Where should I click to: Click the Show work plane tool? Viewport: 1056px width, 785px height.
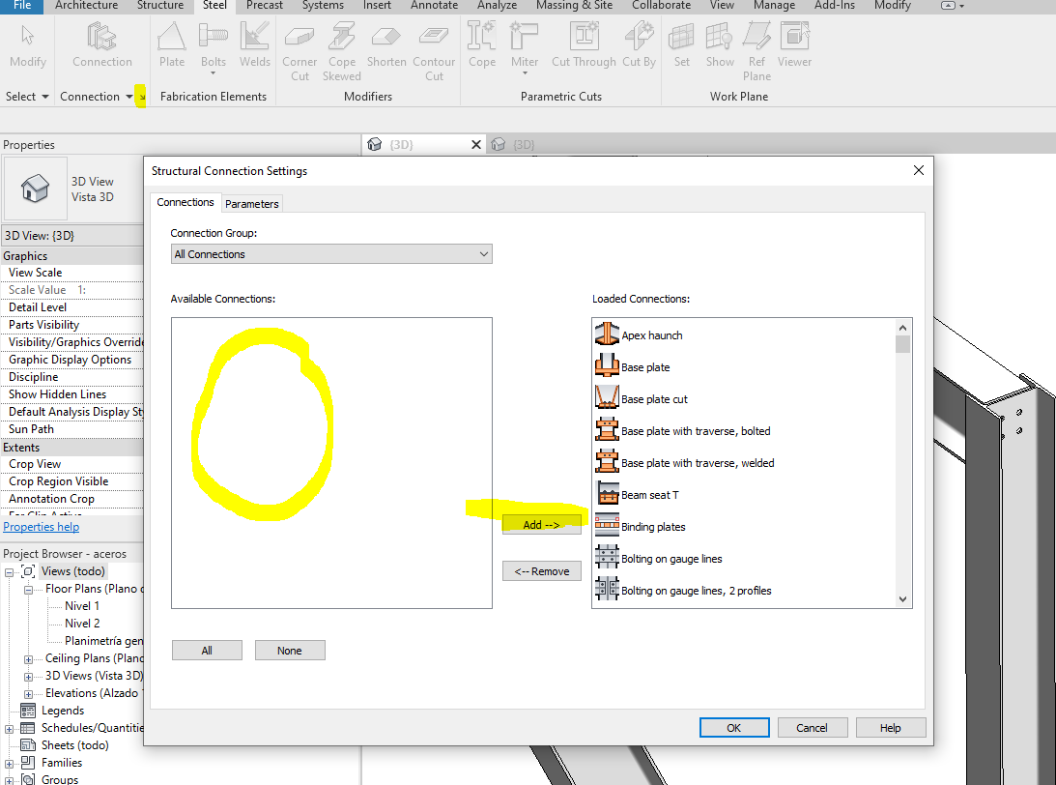pyautogui.click(x=719, y=45)
